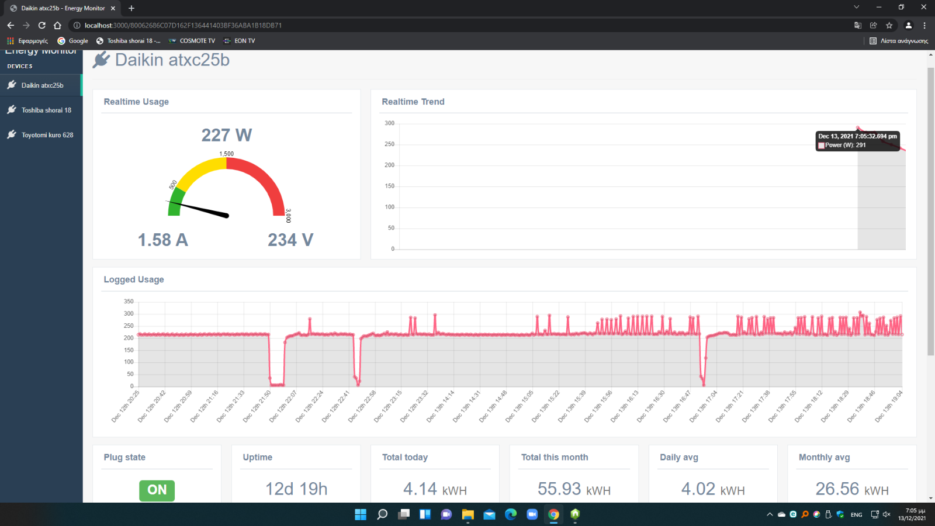Viewport: 935px width, 526px height.
Task: Select Daikin atxc25b device in sidebar
Action: [x=41, y=85]
